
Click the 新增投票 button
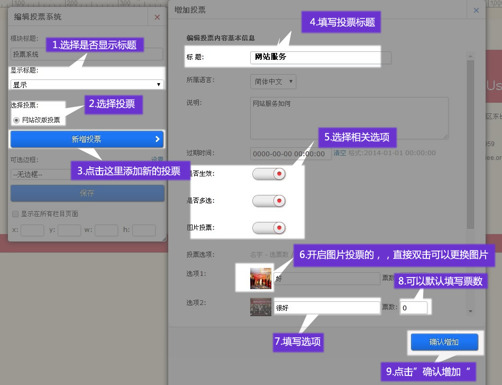pos(87,139)
